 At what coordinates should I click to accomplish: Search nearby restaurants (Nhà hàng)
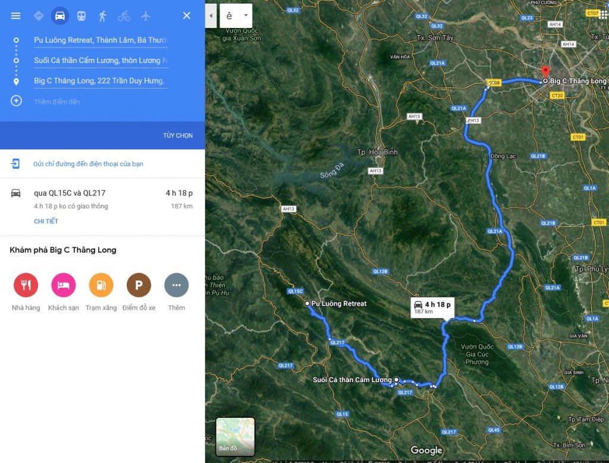click(x=26, y=285)
